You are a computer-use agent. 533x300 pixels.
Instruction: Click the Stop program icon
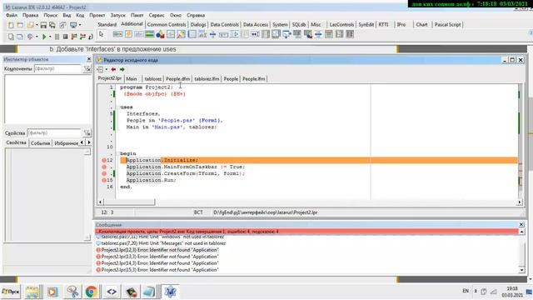[65, 37]
